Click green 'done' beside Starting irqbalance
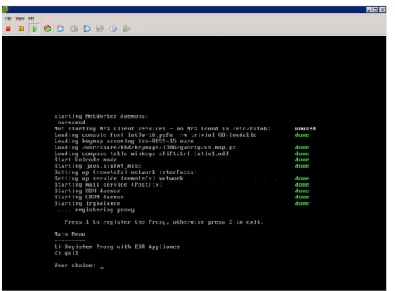Image resolution: width=395 pixels, height=291 pixels. [302, 203]
